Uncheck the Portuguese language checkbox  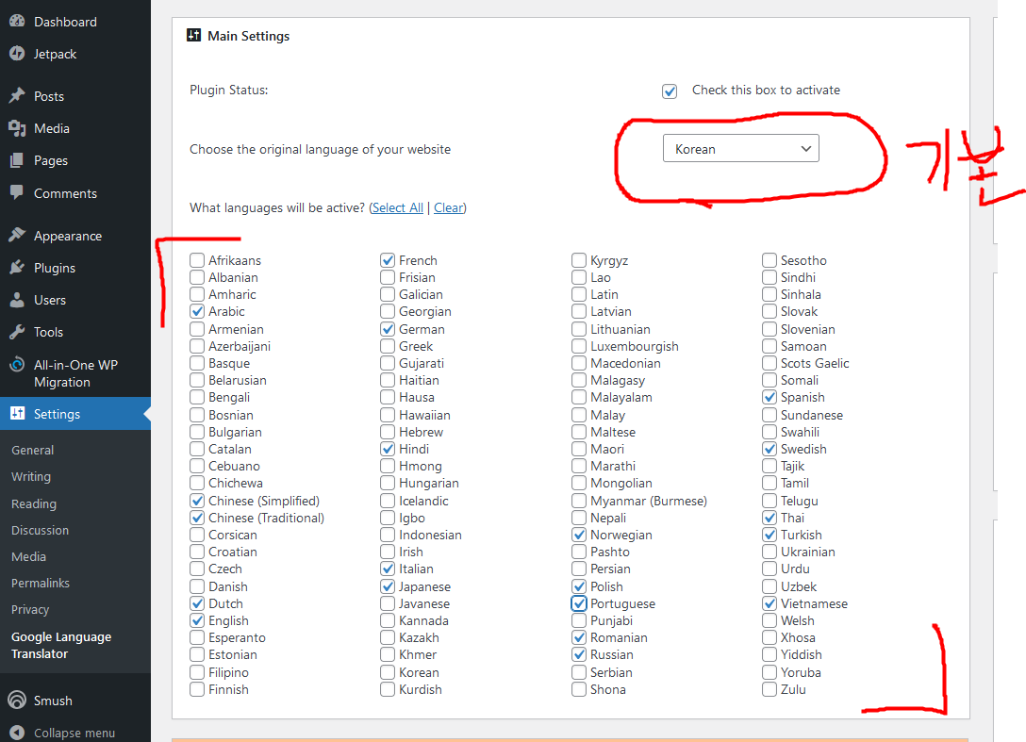[x=578, y=603]
